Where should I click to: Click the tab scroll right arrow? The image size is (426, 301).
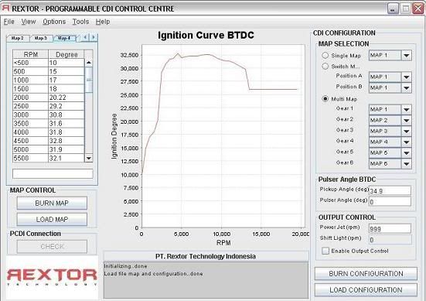(x=94, y=37)
